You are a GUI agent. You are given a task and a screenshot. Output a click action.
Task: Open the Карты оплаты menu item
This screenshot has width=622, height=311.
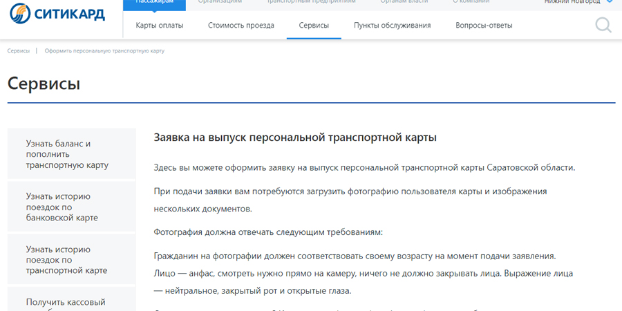pyautogui.click(x=160, y=26)
